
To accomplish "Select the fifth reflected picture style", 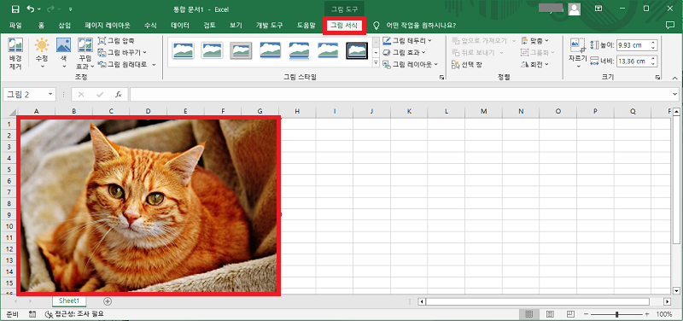I will [299, 50].
